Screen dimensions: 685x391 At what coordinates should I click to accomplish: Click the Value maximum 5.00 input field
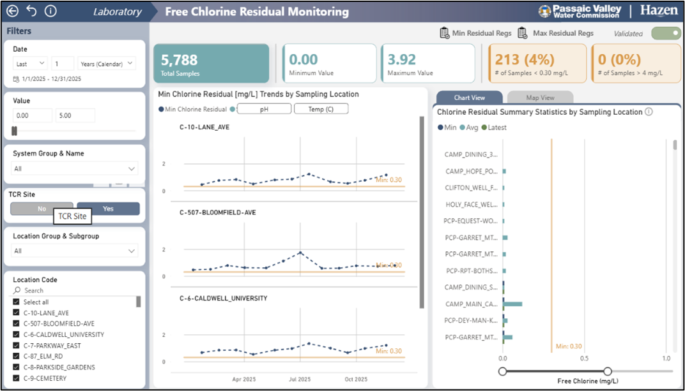pos(75,115)
